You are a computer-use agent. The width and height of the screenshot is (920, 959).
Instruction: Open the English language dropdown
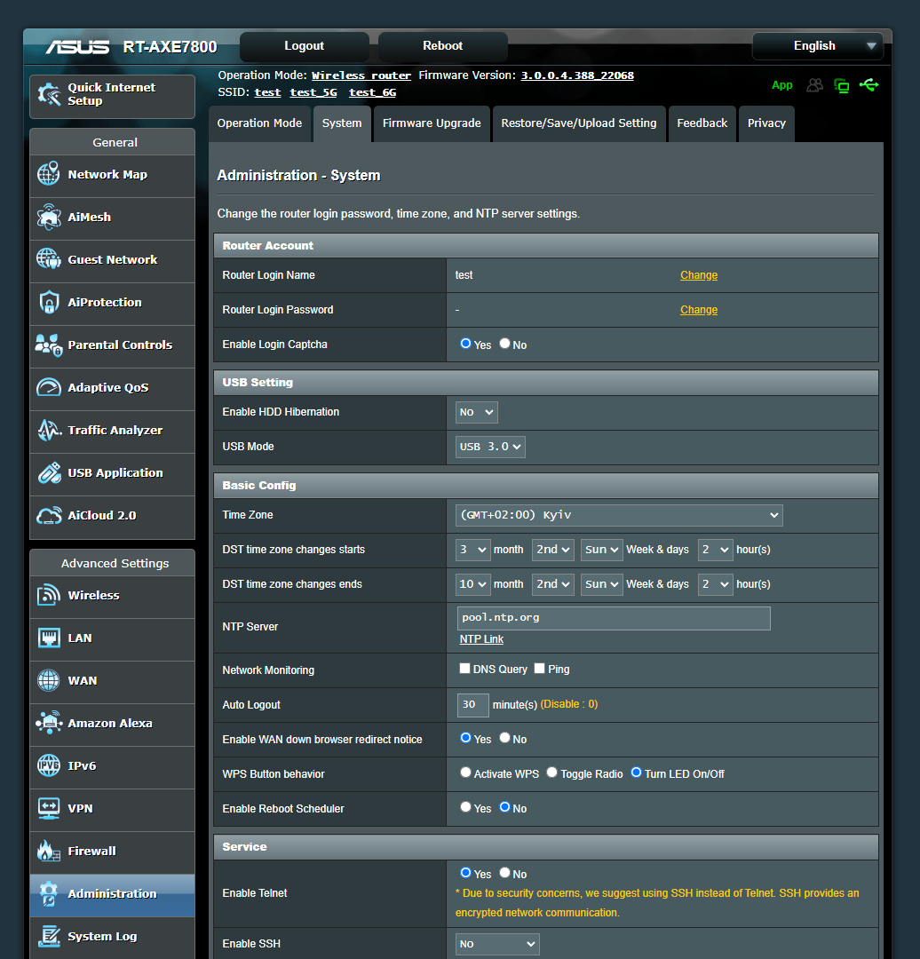pyautogui.click(x=817, y=46)
